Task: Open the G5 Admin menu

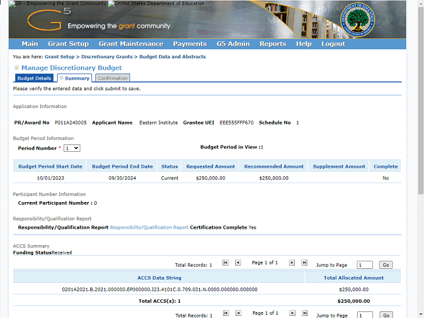Action: pyautogui.click(x=233, y=44)
